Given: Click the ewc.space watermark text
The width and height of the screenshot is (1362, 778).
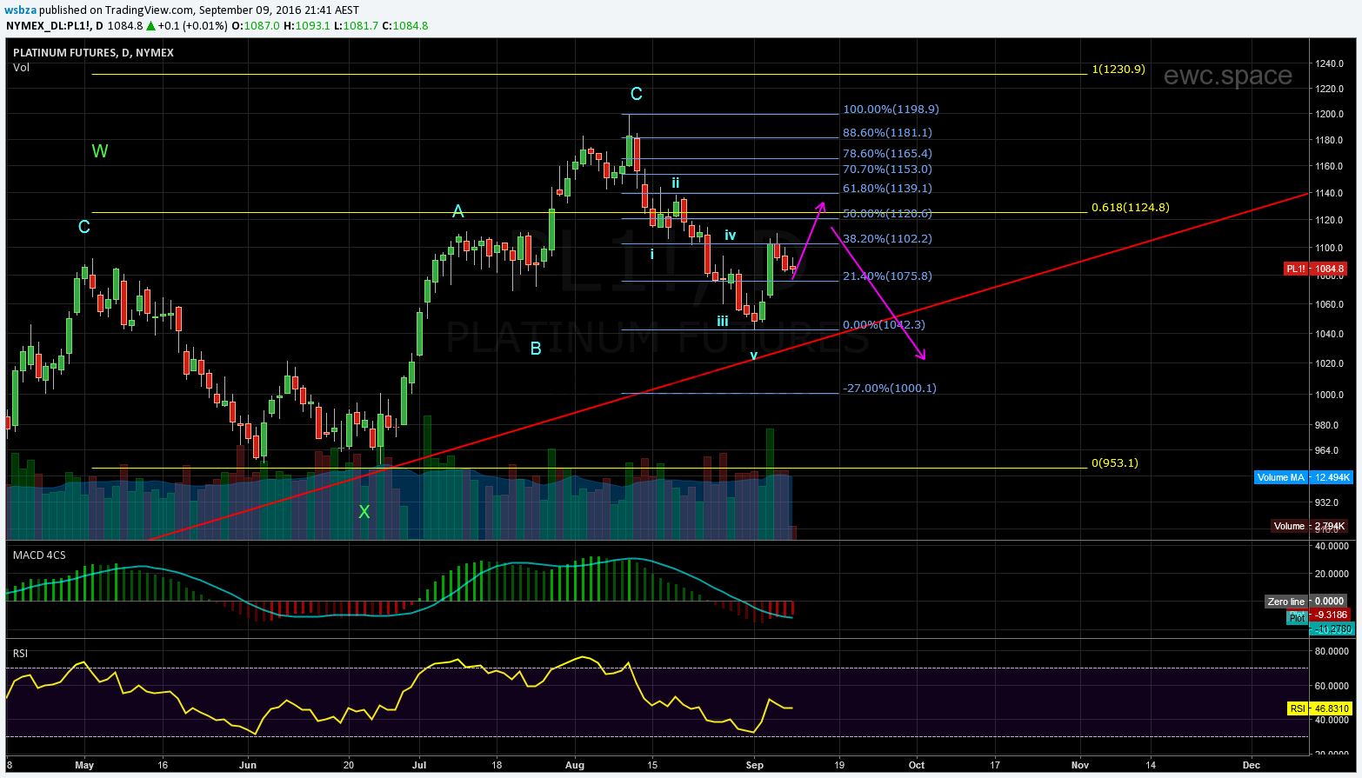Looking at the screenshot, I should pyautogui.click(x=1227, y=76).
